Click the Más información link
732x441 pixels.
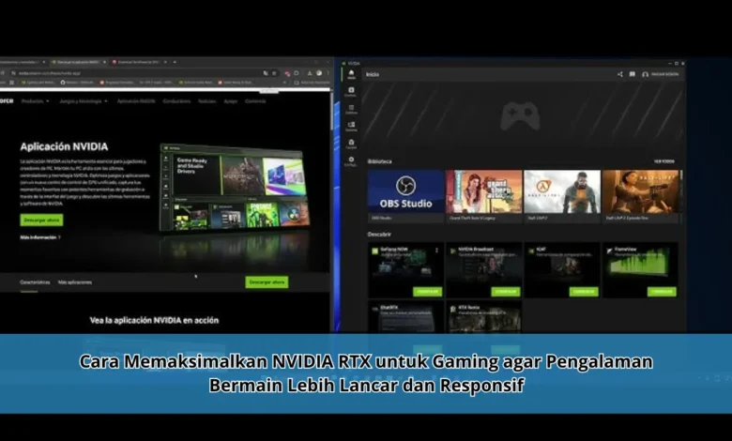point(40,237)
